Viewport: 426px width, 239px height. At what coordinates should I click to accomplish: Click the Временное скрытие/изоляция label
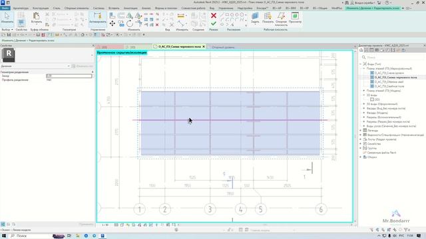click(122, 52)
